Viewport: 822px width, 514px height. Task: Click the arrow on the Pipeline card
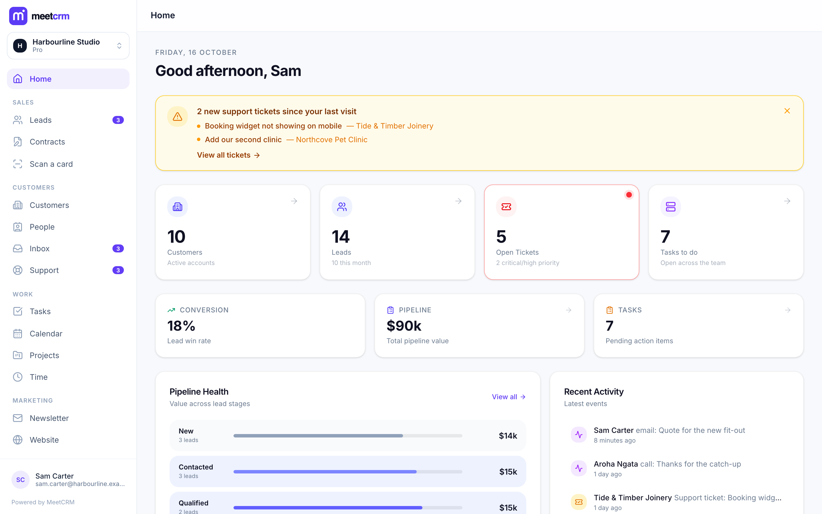pyautogui.click(x=569, y=310)
